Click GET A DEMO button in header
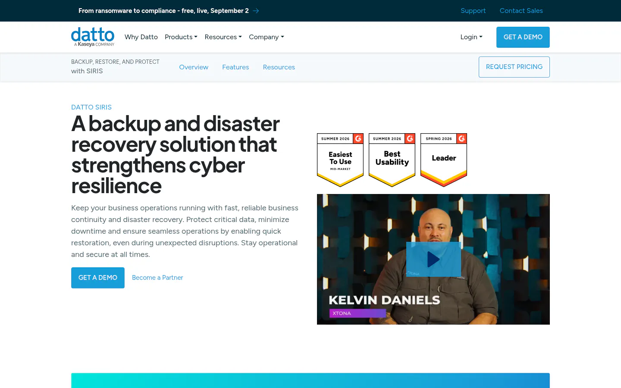621x388 pixels. pos(523,37)
